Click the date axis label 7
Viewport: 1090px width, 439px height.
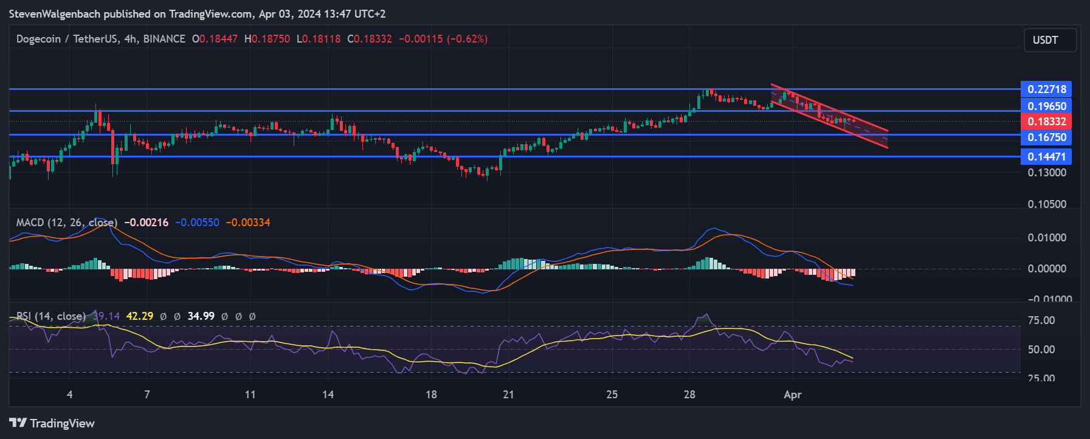(147, 395)
